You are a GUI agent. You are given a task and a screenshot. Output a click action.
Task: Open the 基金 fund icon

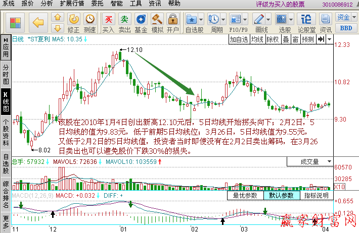(141, 23)
